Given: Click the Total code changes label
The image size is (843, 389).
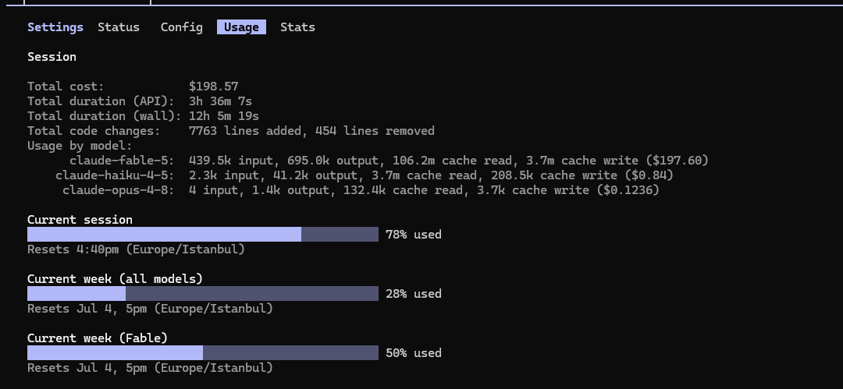Looking at the screenshot, I should [94, 130].
